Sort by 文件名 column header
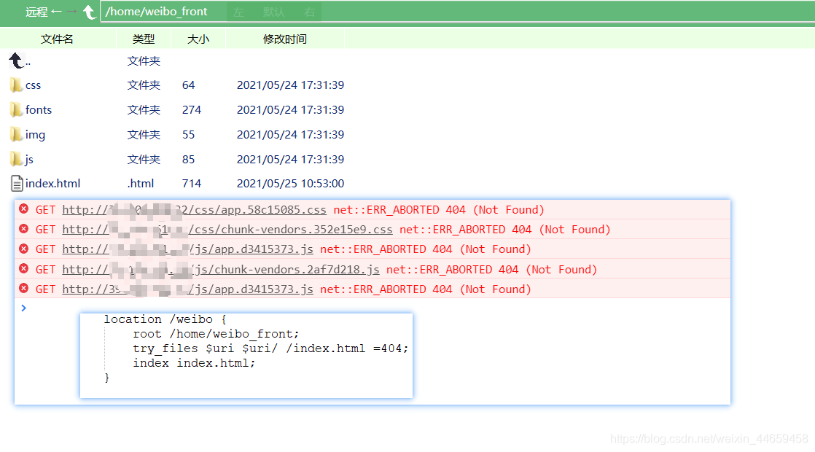 point(57,39)
